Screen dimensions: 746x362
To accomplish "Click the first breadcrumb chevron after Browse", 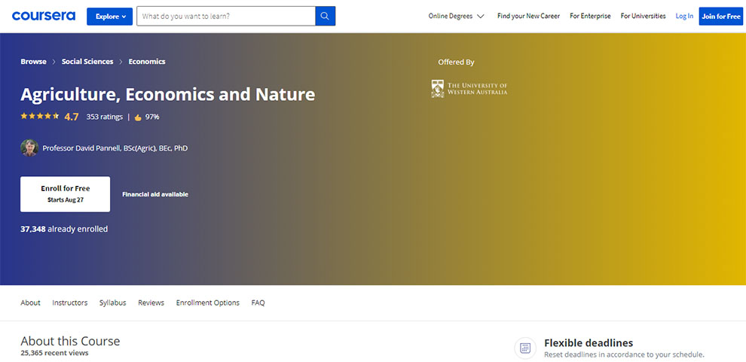I will (x=54, y=62).
